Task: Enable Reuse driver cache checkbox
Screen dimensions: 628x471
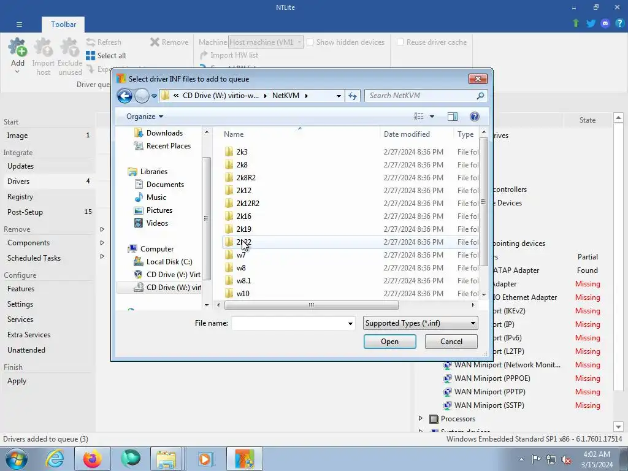Action: pos(400,42)
